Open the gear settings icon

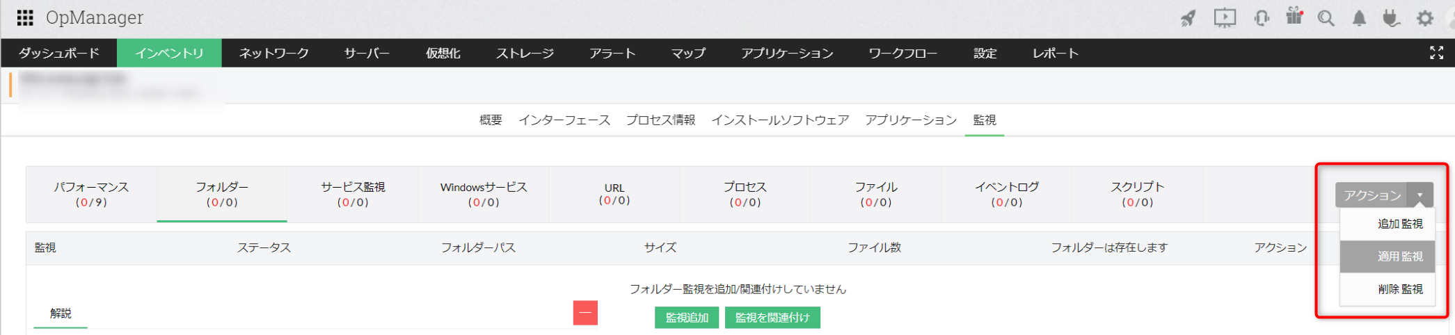coord(1425,18)
